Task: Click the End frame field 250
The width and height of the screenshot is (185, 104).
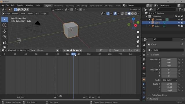Action: (x=134, y=50)
